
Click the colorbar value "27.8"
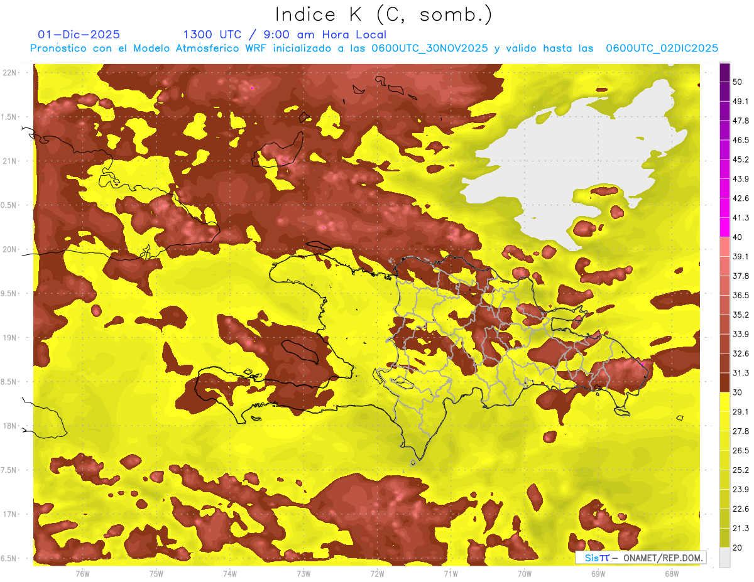741,431
